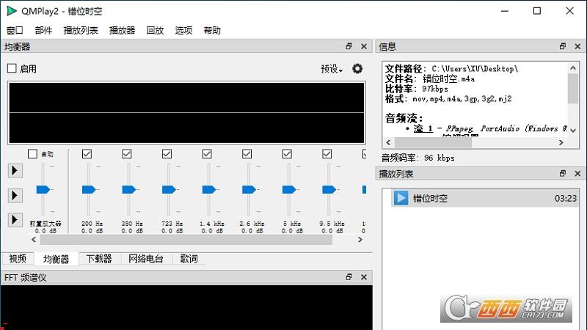Float the 播放列表 playlist panel

click(x=563, y=174)
